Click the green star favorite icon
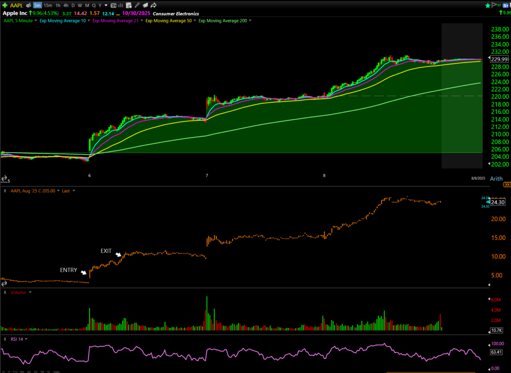Screen dimensions: 511x373 [x=488, y=5]
